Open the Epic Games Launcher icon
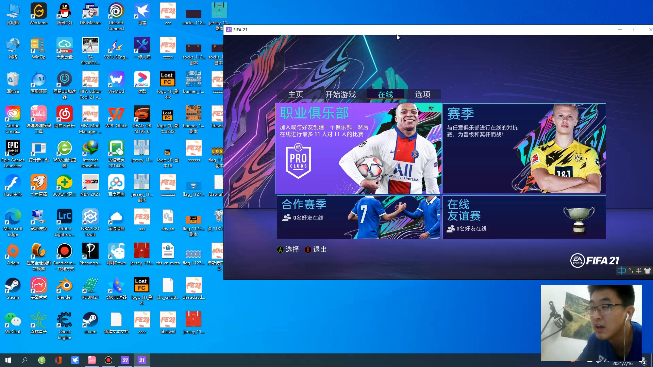Screen dimensions: 653x367 [13, 154]
